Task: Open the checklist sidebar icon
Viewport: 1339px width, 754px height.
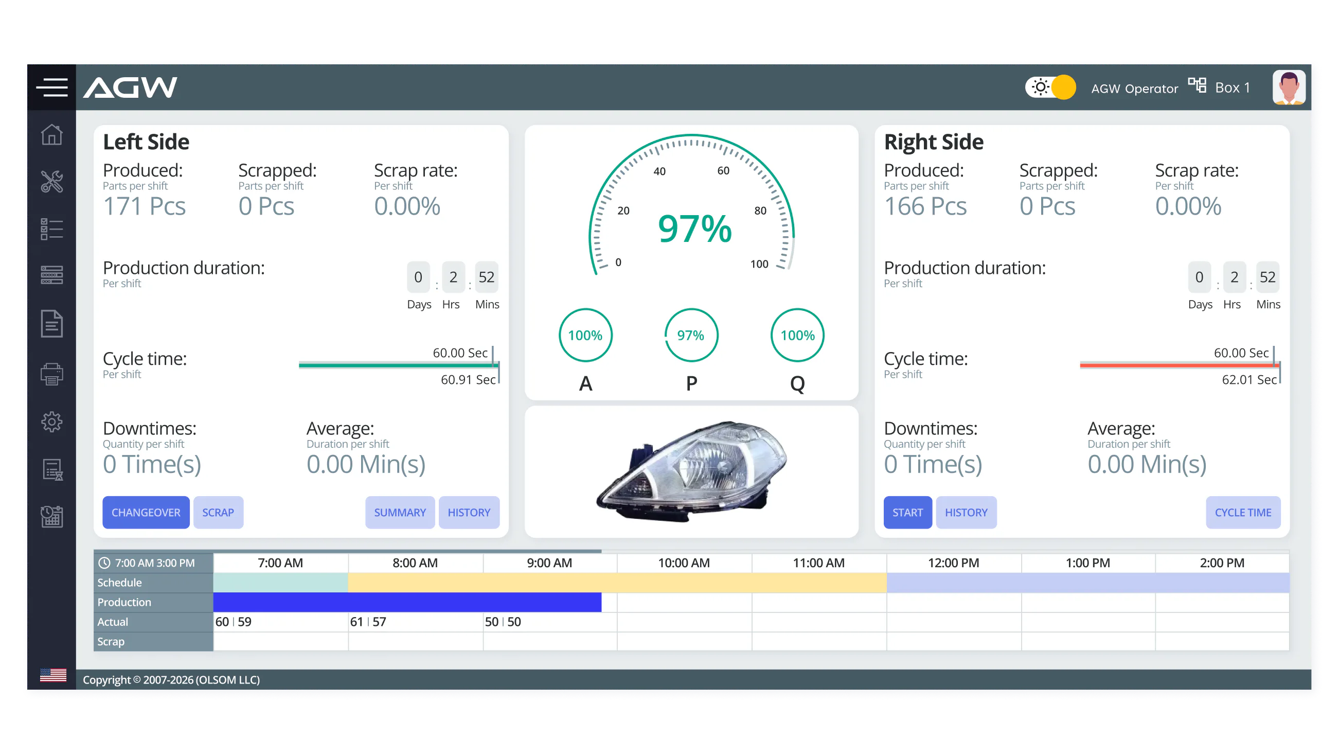Action: 51,229
